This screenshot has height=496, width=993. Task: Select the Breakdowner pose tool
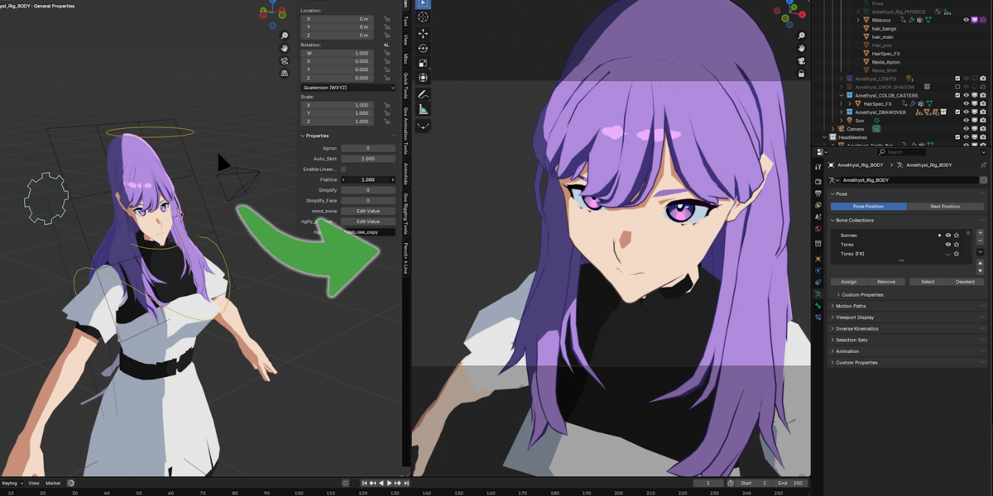tap(423, 126)
